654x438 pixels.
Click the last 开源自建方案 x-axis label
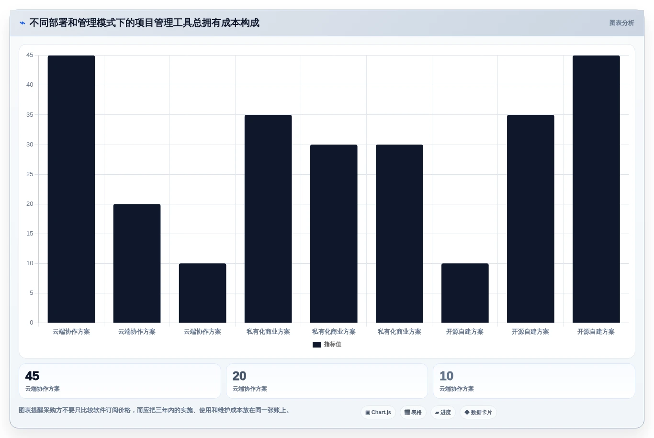596,332
